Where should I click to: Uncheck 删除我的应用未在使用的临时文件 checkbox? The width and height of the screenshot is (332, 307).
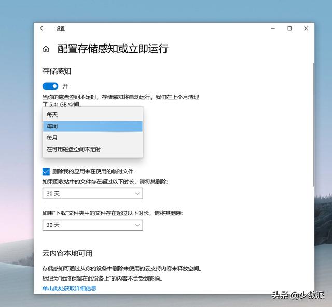46,171
